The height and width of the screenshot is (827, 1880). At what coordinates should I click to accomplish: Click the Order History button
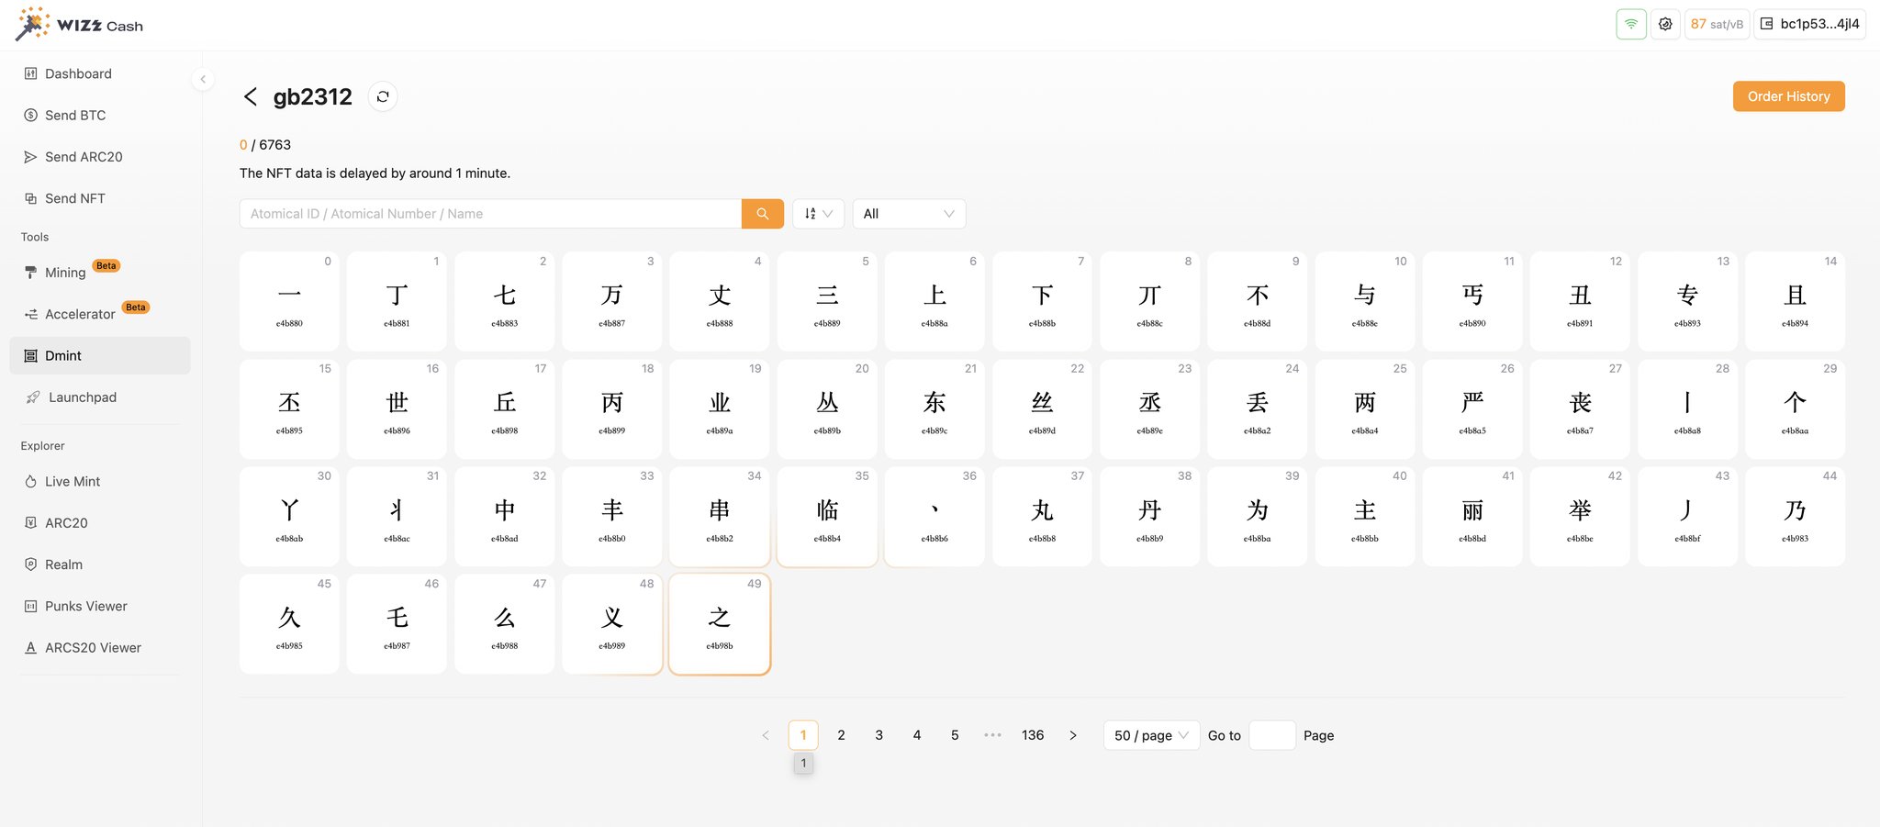coord(1788,96)
